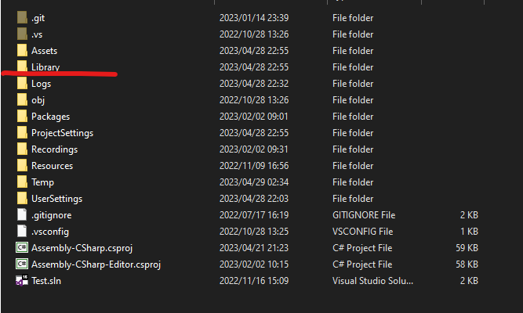Click the Temp folder name
The height and width of the screenshot is (313, 523).
coord(42,182)
